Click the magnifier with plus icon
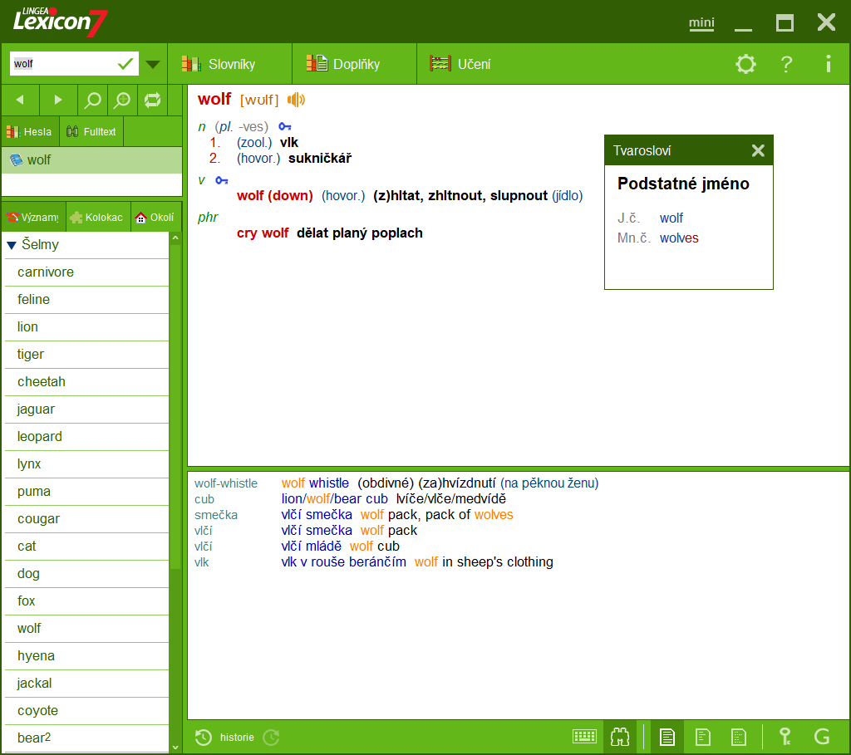 [x=122, y=100]
